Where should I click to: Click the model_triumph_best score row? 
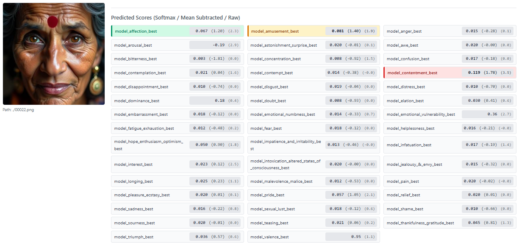[178, 237]
